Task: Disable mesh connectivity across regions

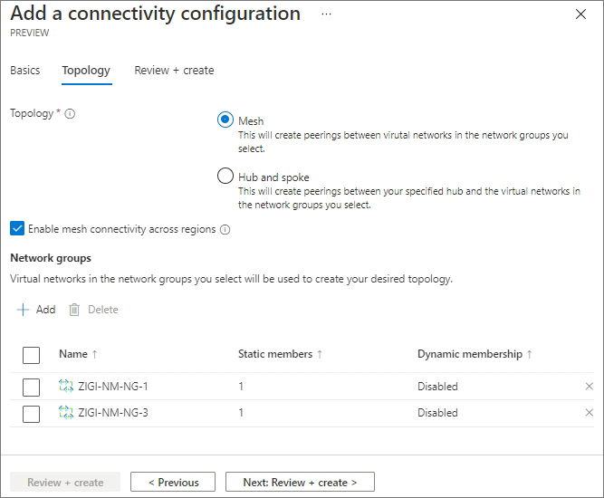Action: (17, 229)
